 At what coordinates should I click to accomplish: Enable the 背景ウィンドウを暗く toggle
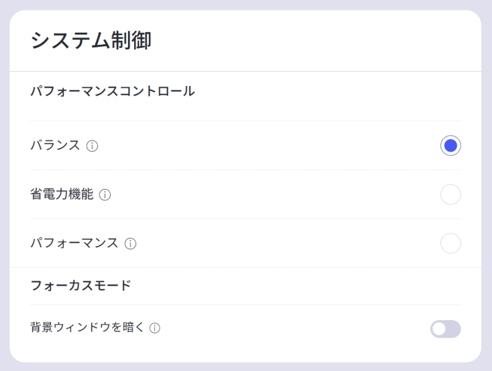(446, 328)
